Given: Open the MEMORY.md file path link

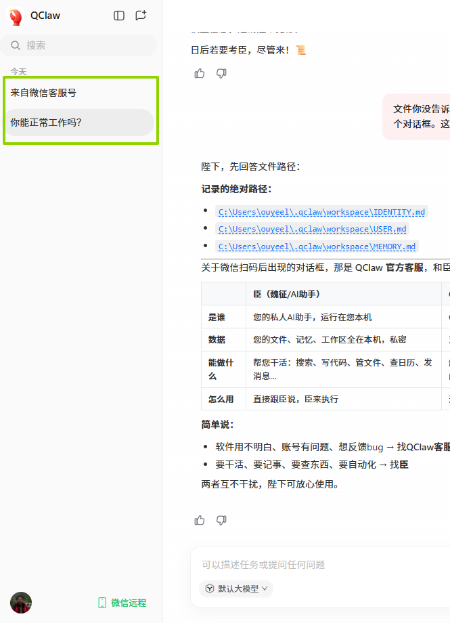Looking at the screenshot, I should click(317, 246).
